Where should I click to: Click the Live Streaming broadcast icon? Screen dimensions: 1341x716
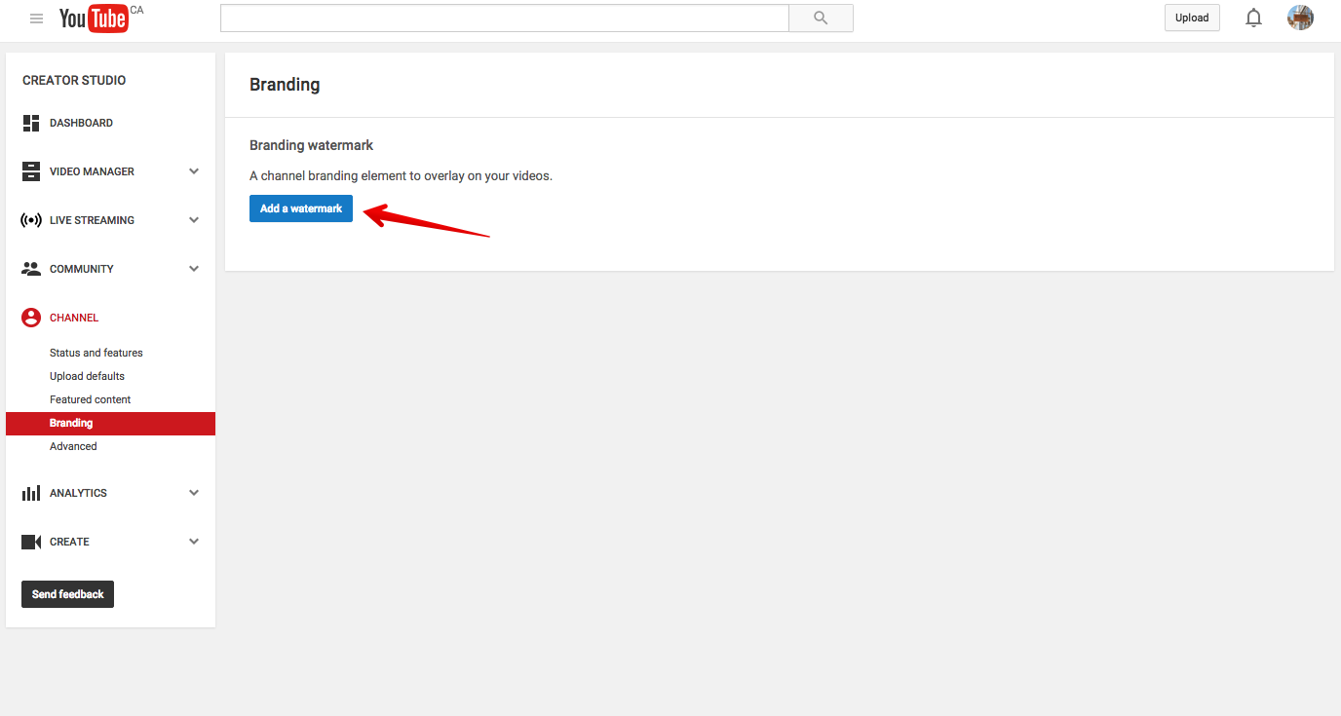(31, 220)
